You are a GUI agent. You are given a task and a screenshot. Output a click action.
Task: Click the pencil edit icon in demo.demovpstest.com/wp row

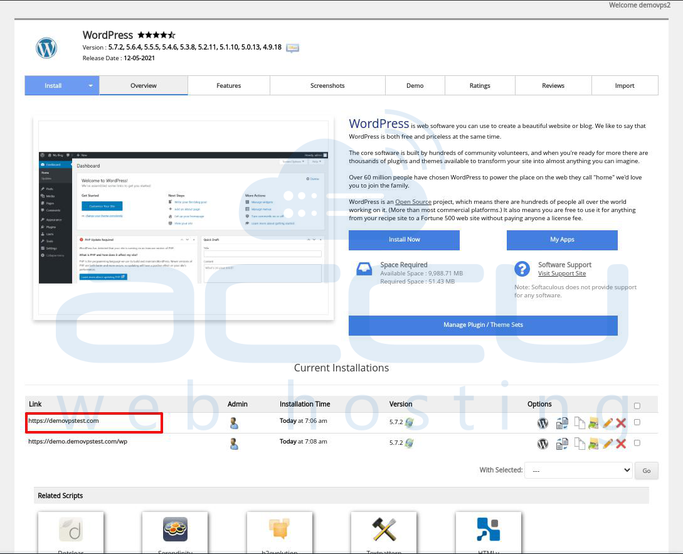click(608, 444)
